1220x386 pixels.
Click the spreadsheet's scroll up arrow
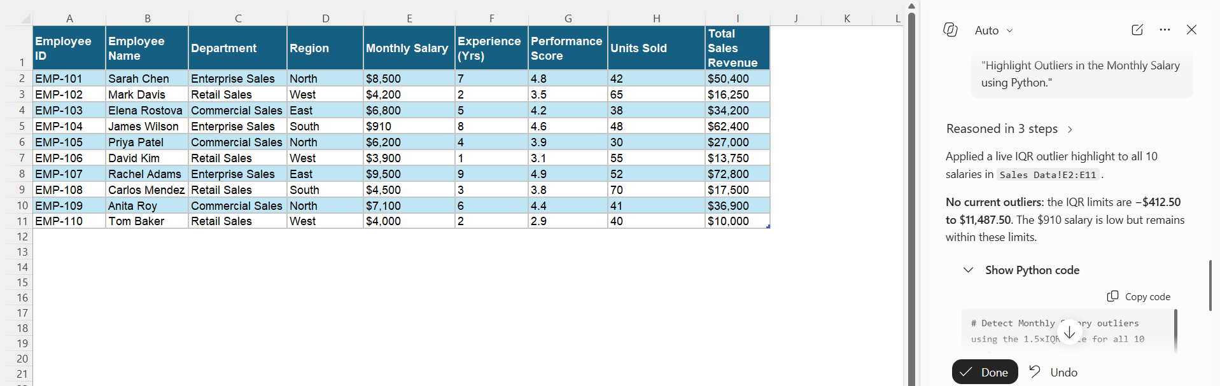click(x=911, y=6)
